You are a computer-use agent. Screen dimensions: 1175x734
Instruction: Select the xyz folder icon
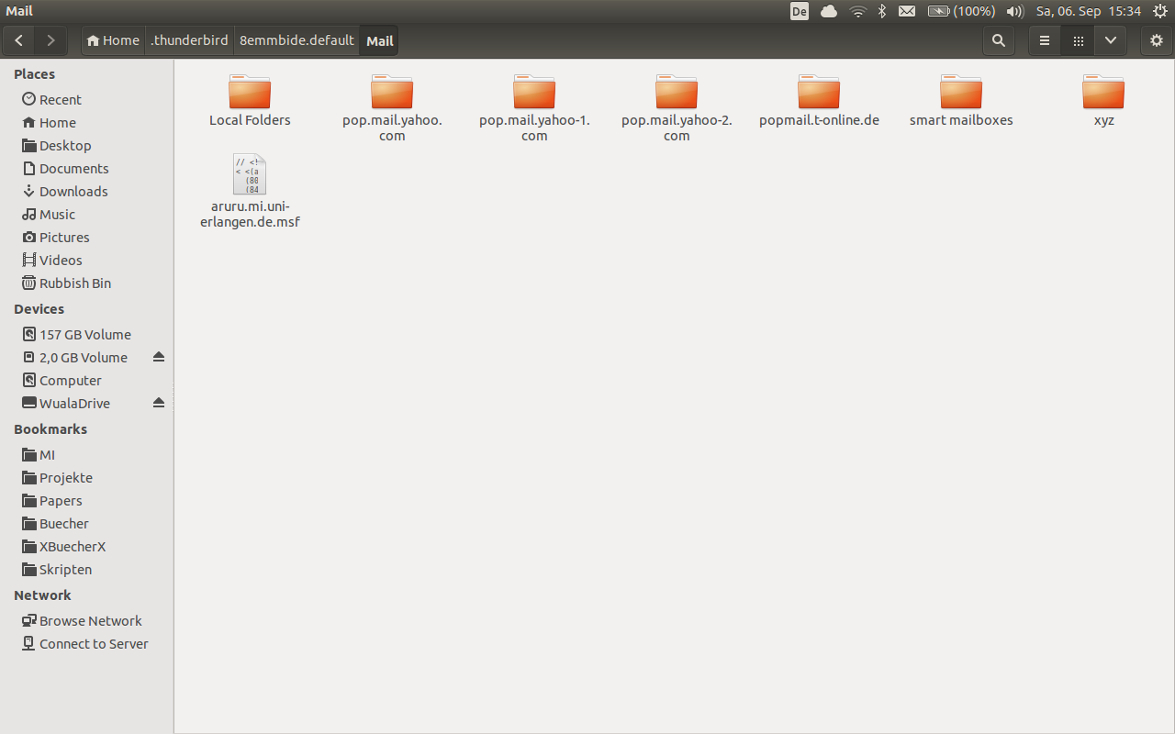(1103, 94)
